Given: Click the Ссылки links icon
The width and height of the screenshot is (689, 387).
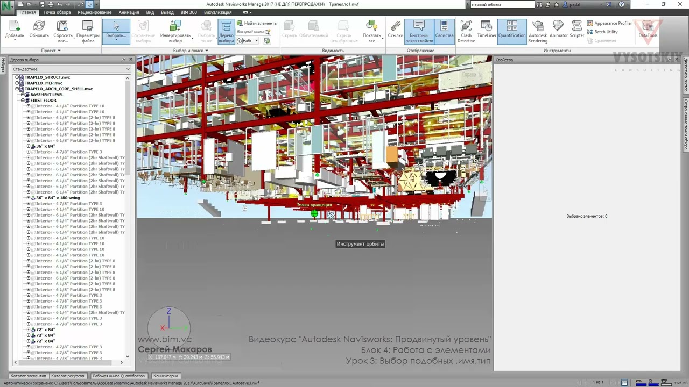Looking at the screenshot, I should point(396,26).
